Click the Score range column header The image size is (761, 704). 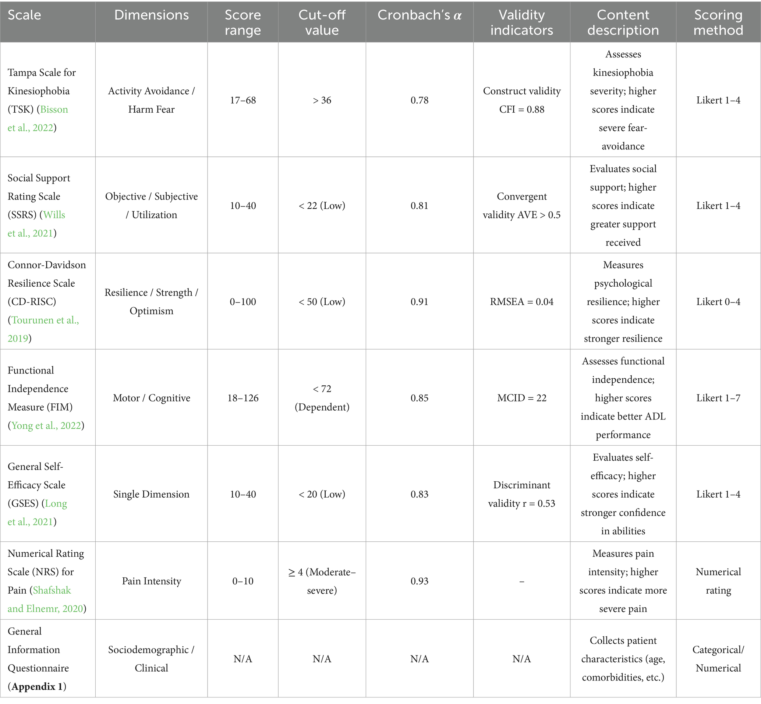click(x=243, y=21)
